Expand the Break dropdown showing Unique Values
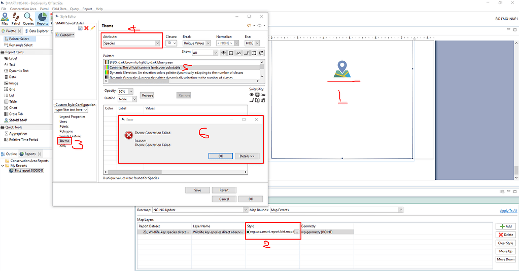 pos(197,44)
